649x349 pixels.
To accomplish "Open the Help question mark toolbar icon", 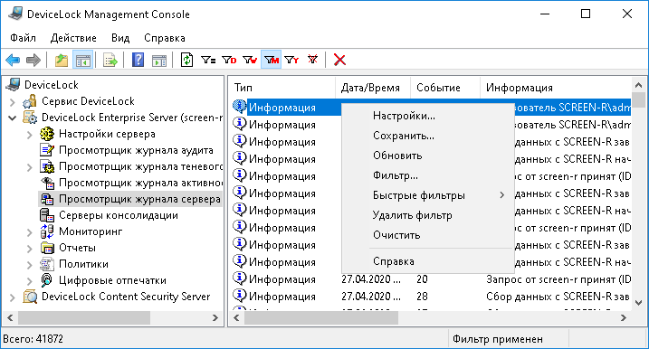I will pos(138,60).
